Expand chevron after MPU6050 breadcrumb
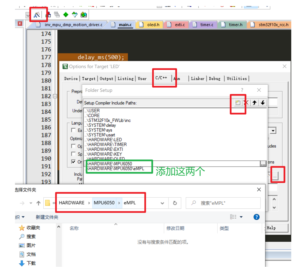The image size is (294, 267). click(x=119, y=203)
